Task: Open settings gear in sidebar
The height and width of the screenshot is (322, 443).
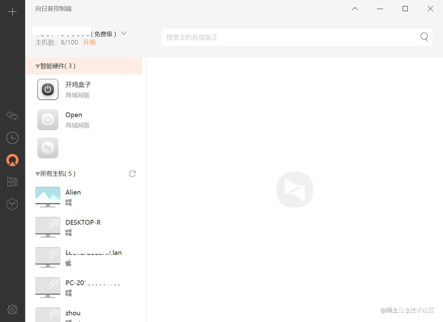Action: (12, 310)
